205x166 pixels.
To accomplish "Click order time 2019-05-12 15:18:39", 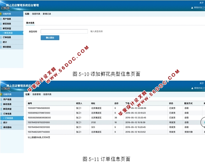I will tap(135, 122).
